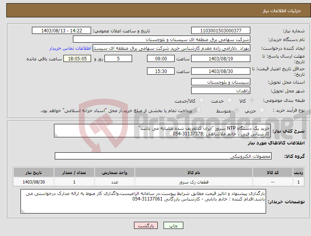
Task: Click the شرح کلی نیاز description text area
Action: coord(162,131)
